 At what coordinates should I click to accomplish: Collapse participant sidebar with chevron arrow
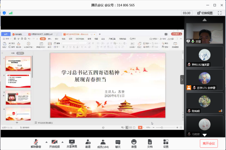point(182,80)
